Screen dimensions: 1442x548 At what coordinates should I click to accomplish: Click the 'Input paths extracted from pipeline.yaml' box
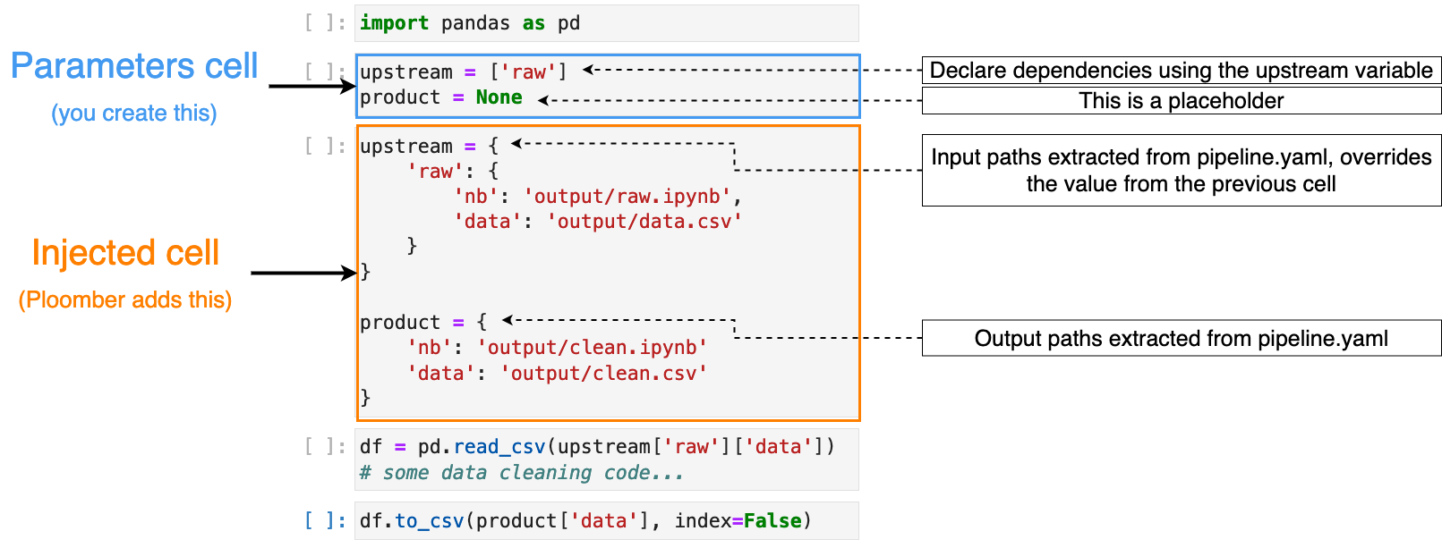pyautogui.click(x=1182, y=171)
